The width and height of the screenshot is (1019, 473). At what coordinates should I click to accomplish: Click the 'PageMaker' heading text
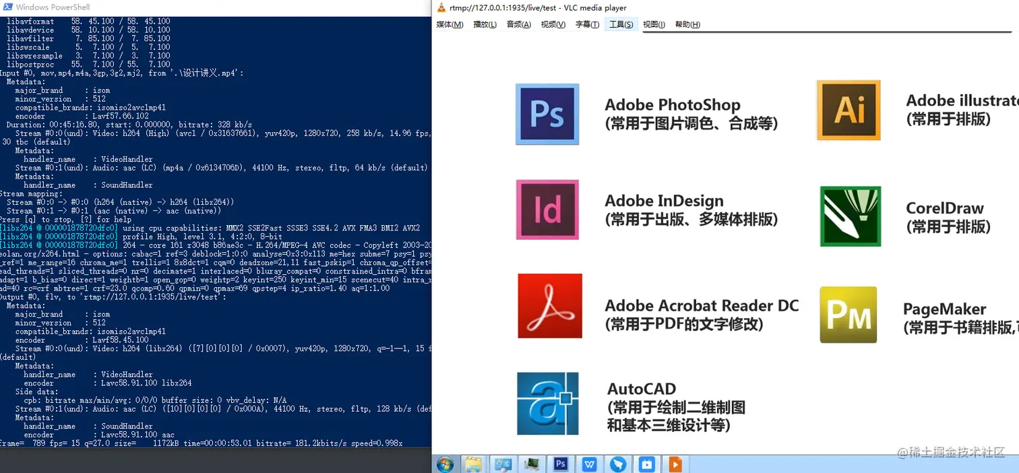[945, 310]
